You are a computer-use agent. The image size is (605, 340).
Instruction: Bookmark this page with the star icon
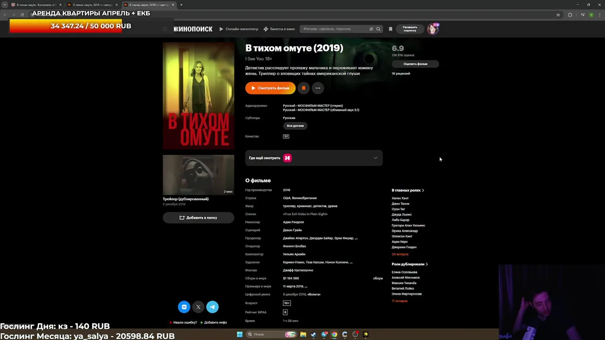[x=558, y=15]
